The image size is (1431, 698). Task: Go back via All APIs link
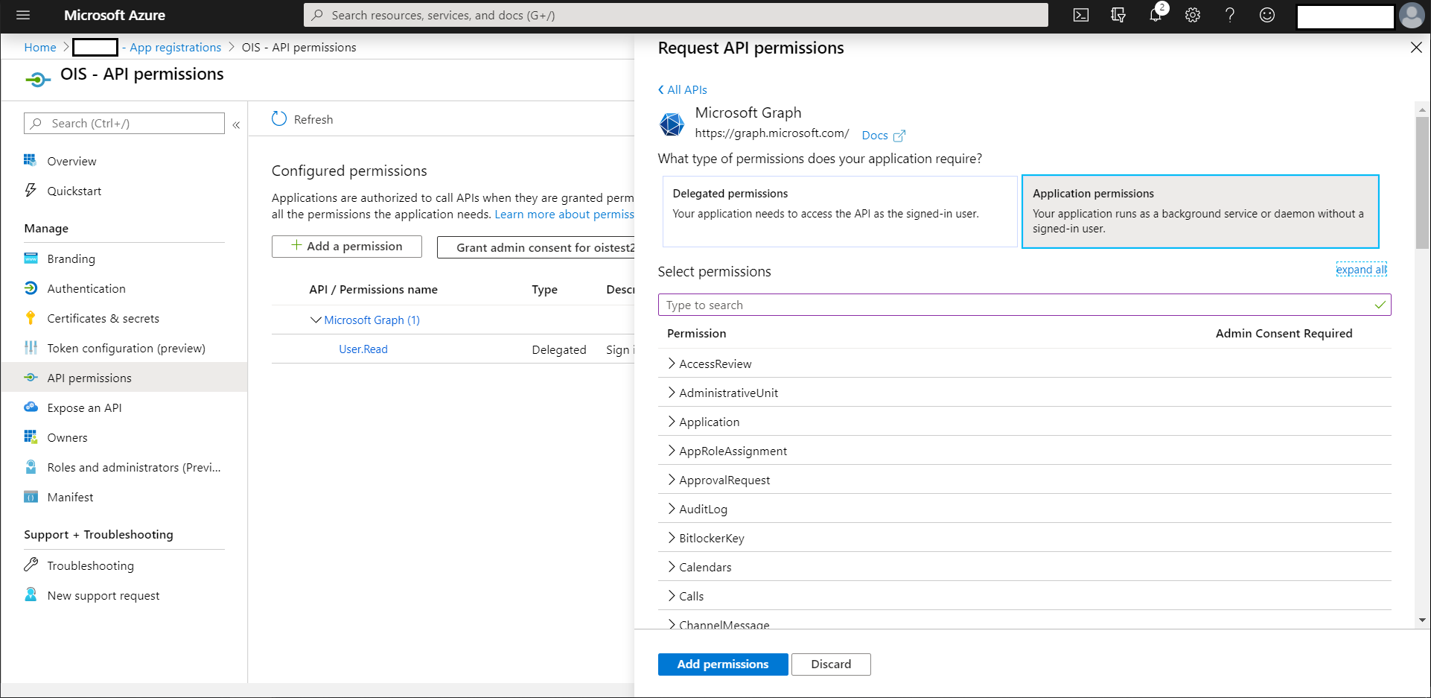pos(683,89)
